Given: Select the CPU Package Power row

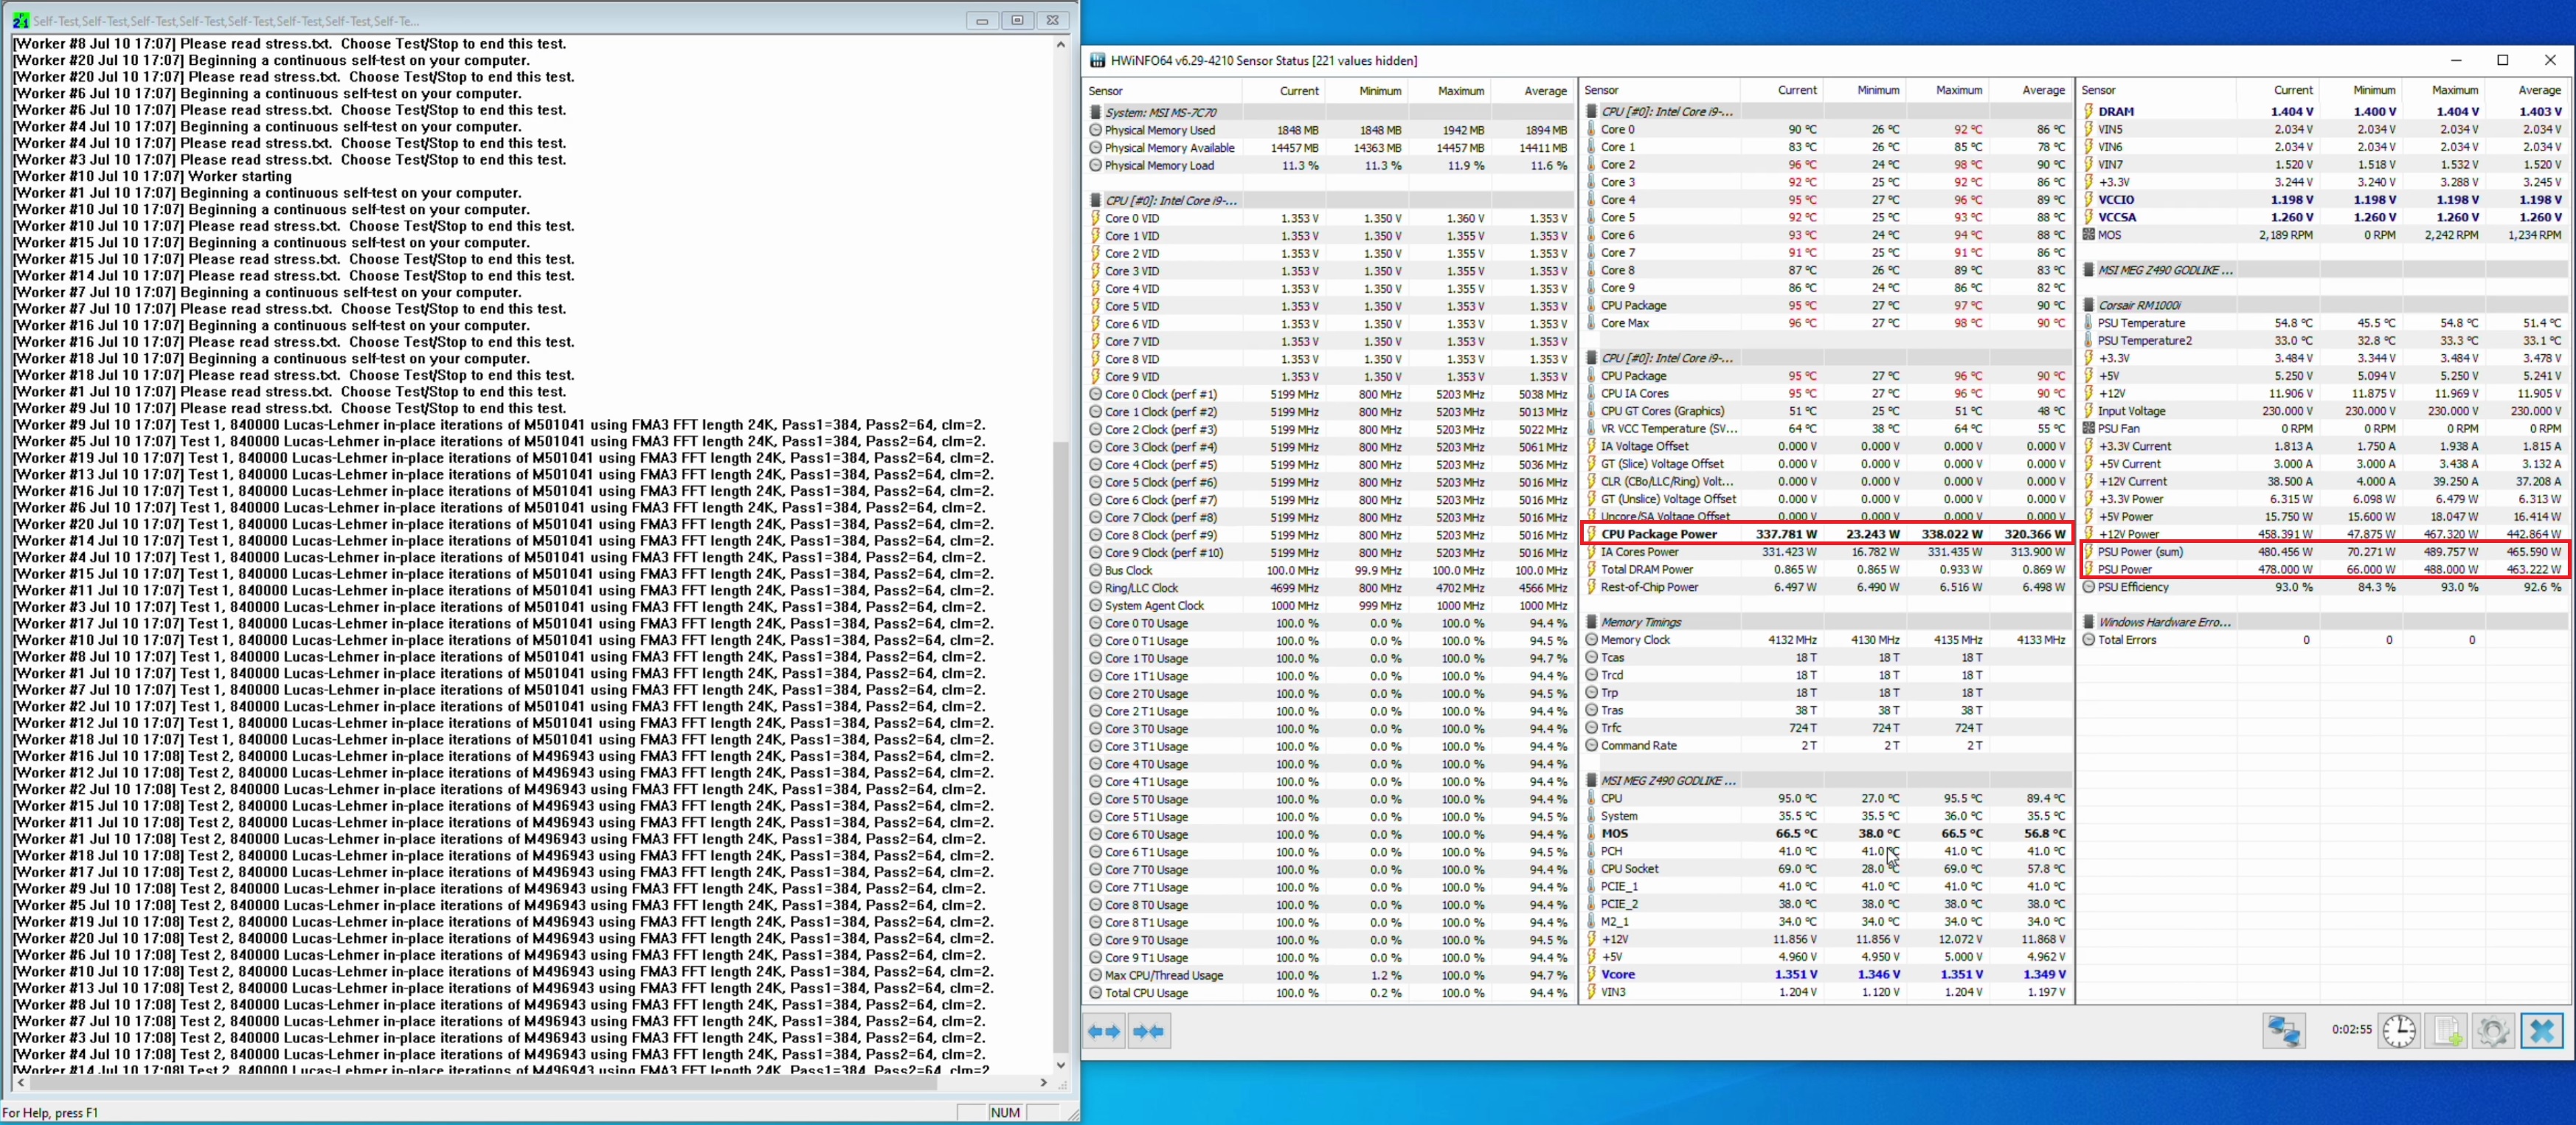Looking at the screenshot, I should (1658, 534).
